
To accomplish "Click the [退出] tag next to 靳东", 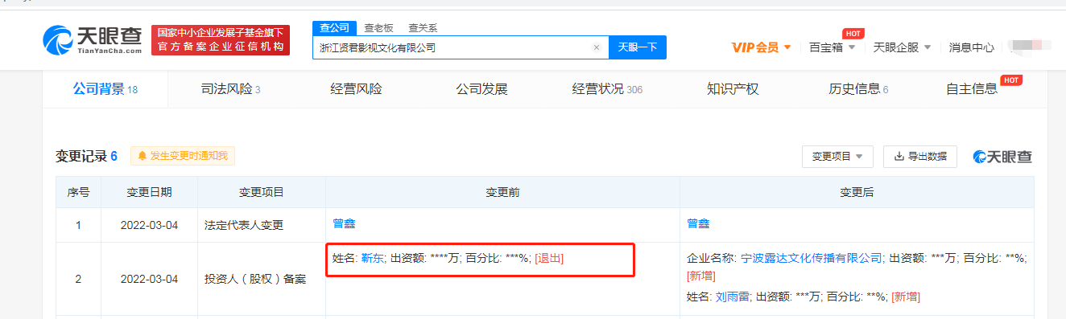I will coord(549,258).
